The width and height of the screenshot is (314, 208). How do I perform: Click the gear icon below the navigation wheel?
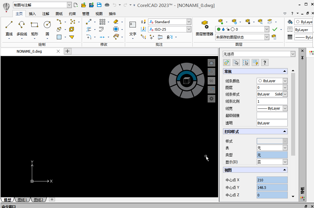pyautogui.click(x=211, y=99)
